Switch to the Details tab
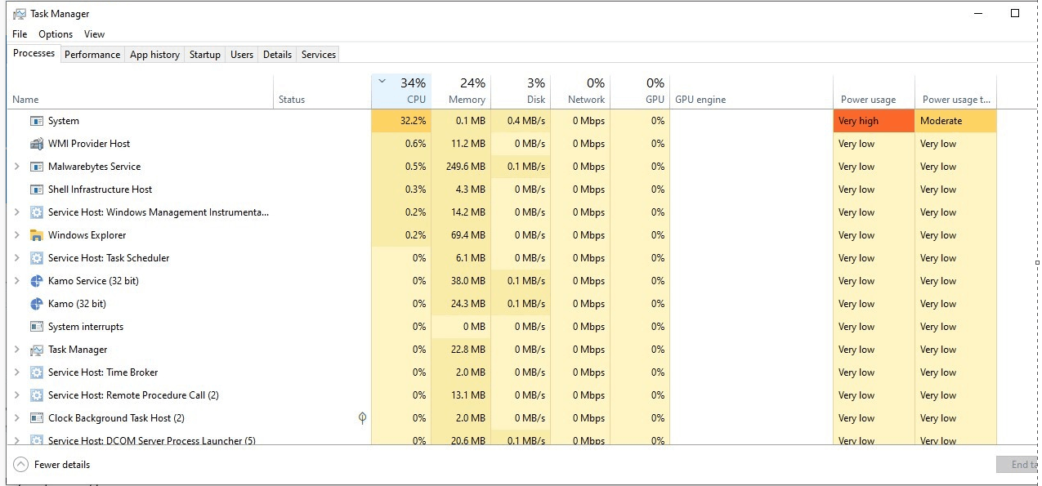This screenshot has width=1042, height=486. (x=277, y=55)
